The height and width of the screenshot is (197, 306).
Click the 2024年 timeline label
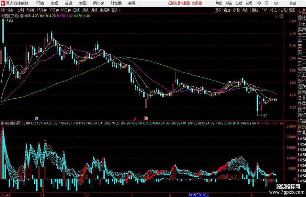pos(6,195)
